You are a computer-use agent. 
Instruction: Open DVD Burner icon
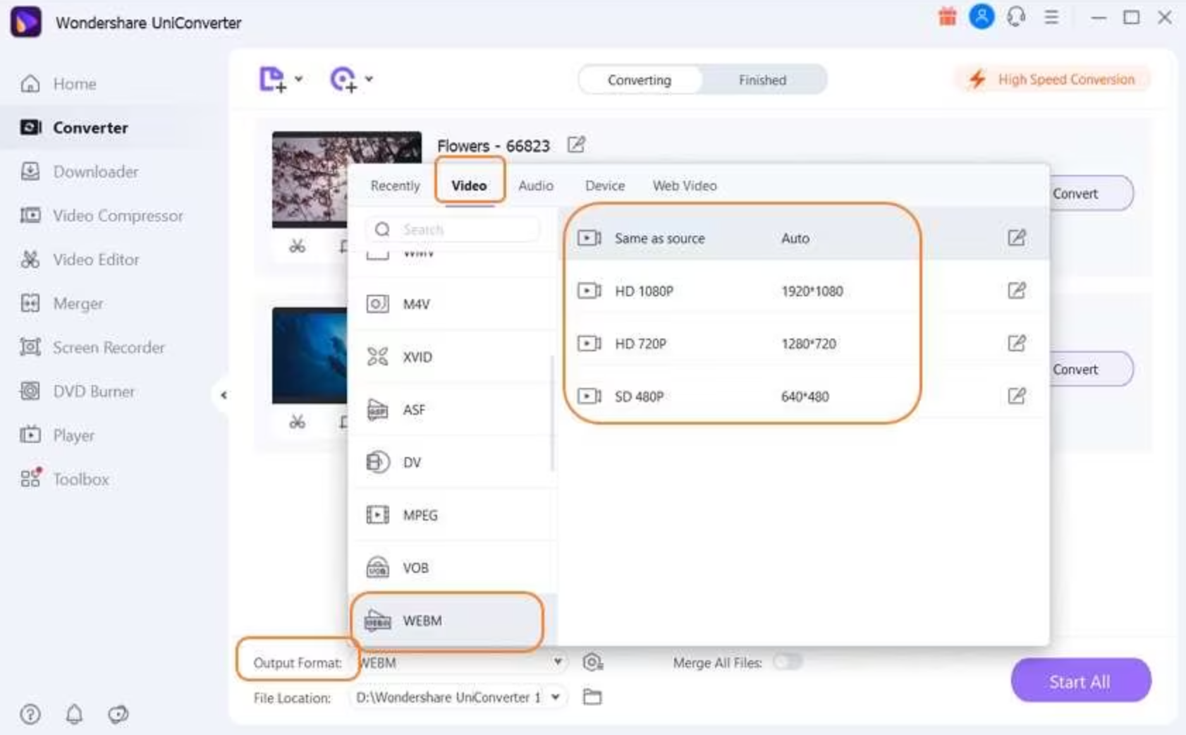click(x=30, y=391)
